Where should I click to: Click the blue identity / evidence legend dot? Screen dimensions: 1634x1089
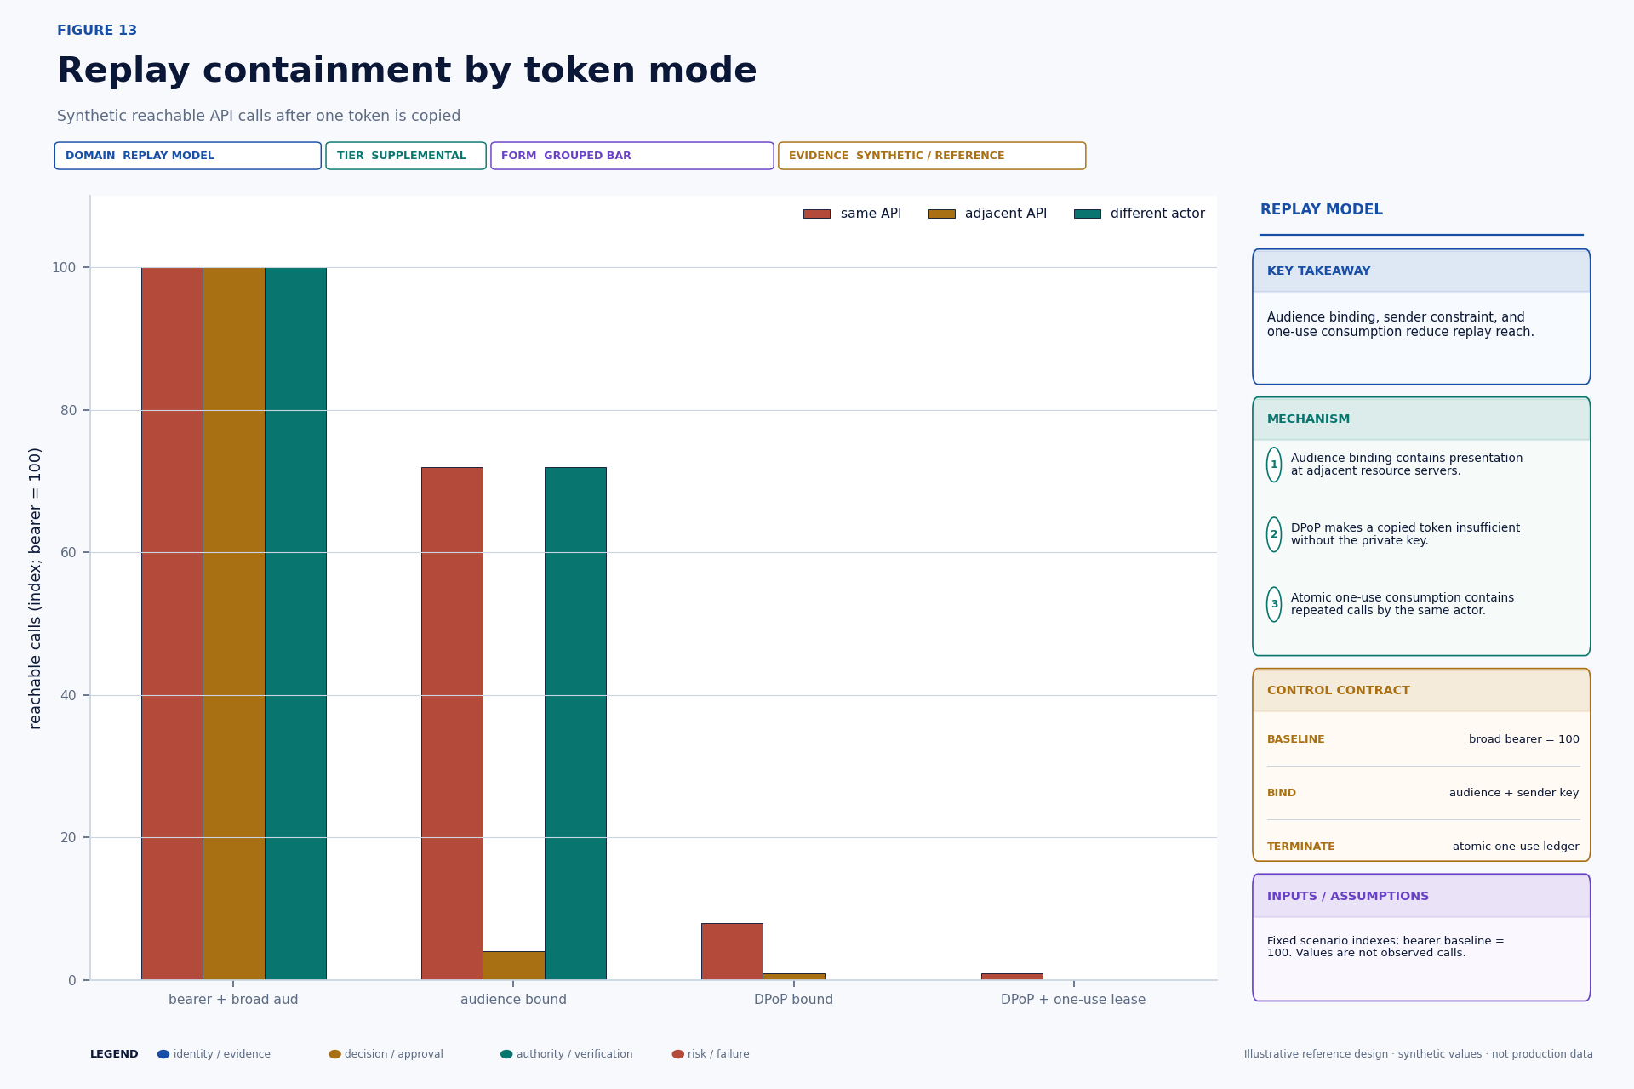click(163, 1054)
